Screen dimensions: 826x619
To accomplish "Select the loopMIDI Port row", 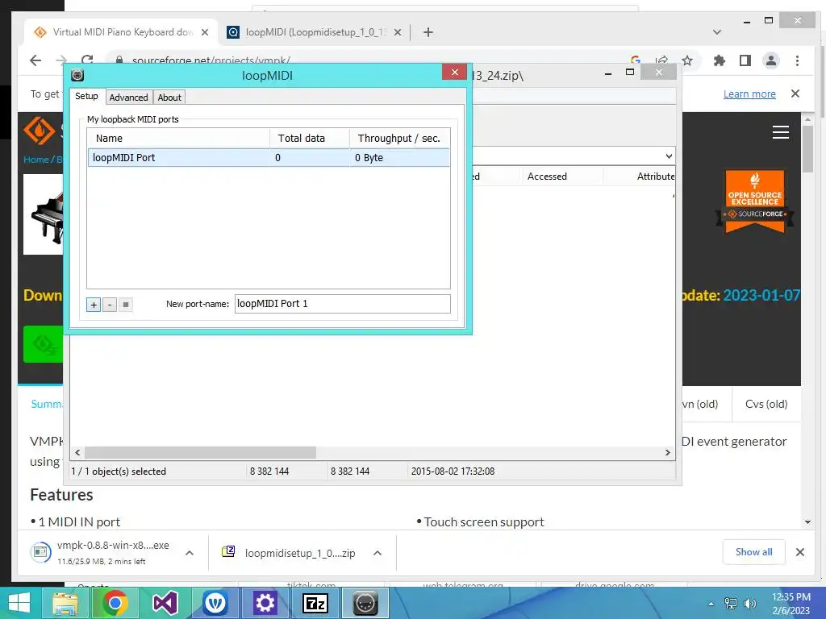I will 269,158.
